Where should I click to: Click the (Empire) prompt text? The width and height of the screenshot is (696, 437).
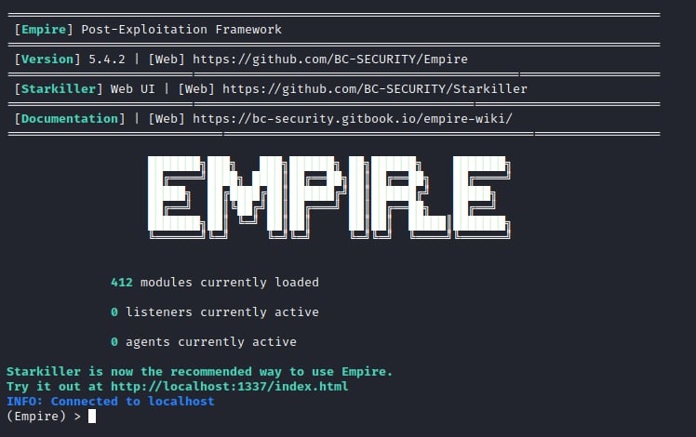coord(36,417)
